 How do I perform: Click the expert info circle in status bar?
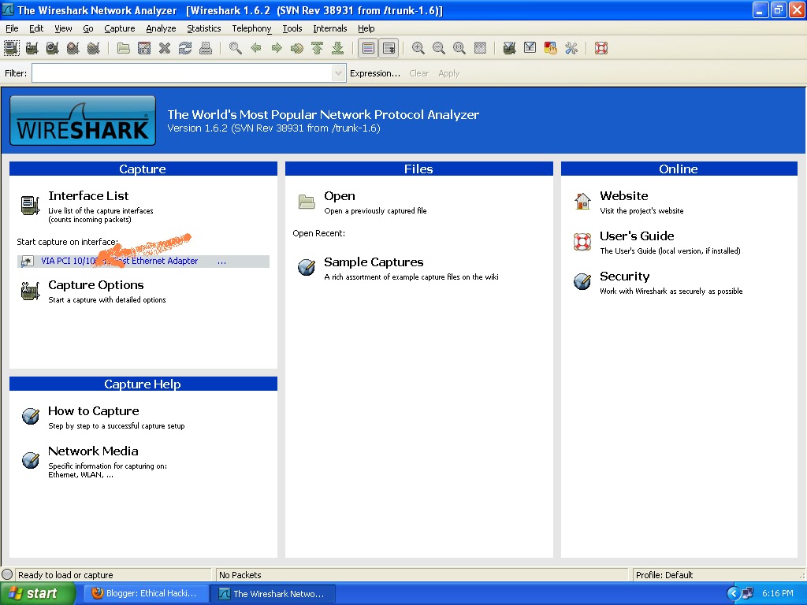(x=7, y=574)
